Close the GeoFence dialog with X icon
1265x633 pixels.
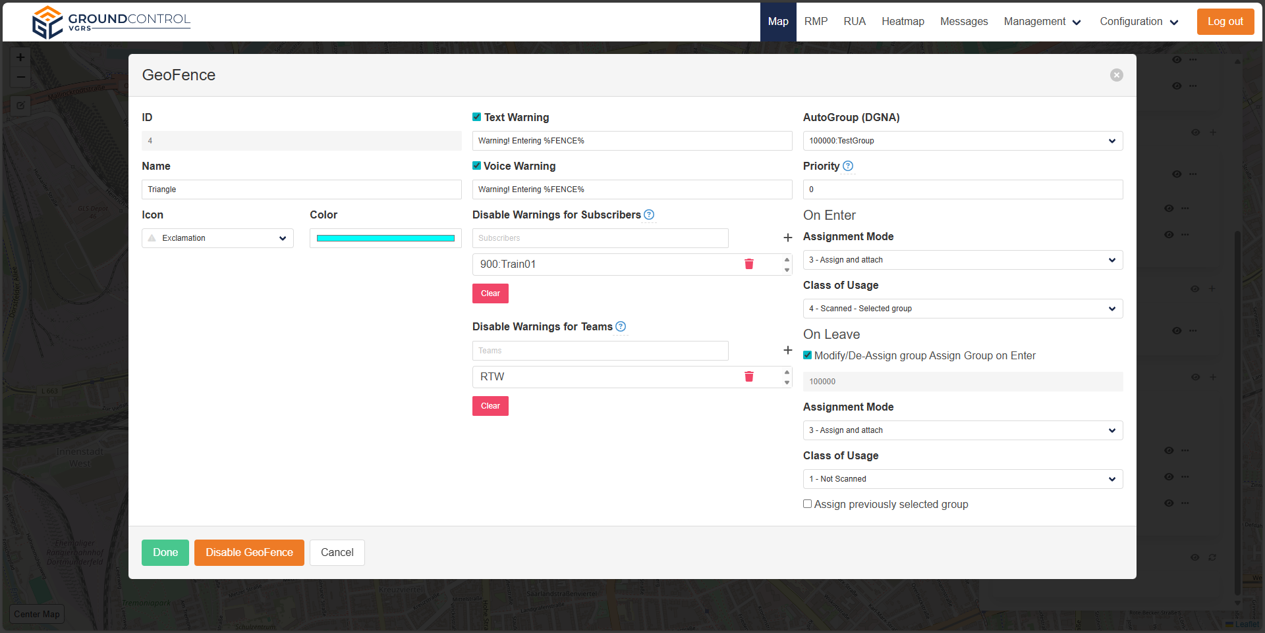(x=1116, y=75)
